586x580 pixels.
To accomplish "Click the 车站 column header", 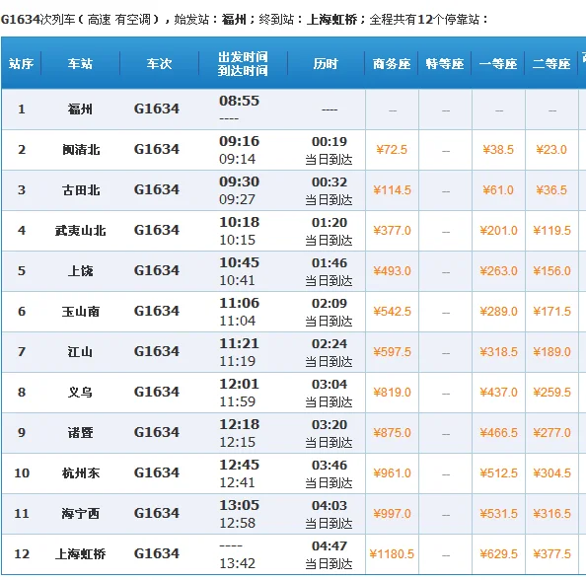I will pos(80,63).
